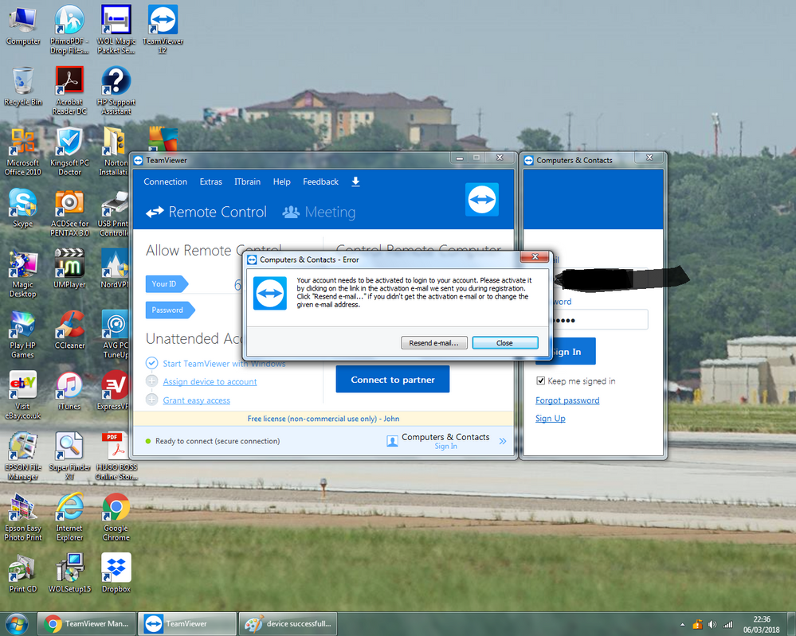
Task: Toggle Keep me signed in checkbox
Action: coord(541,381)
